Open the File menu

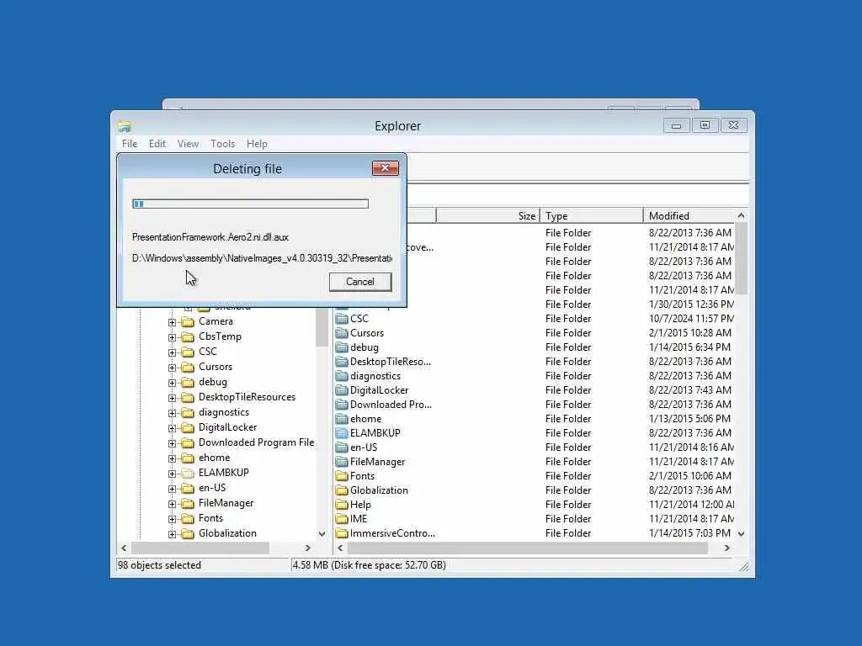[x=130, y=144]
